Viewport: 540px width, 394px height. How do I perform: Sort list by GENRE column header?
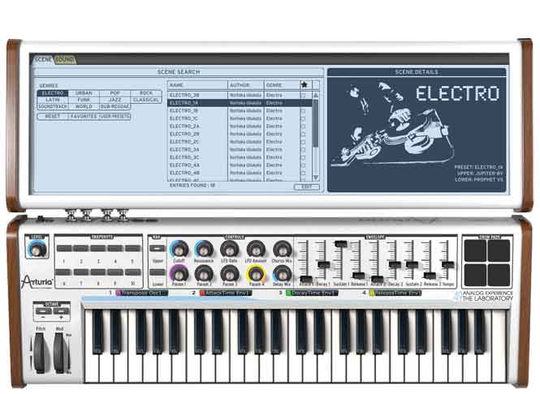[x=281, y=84]
